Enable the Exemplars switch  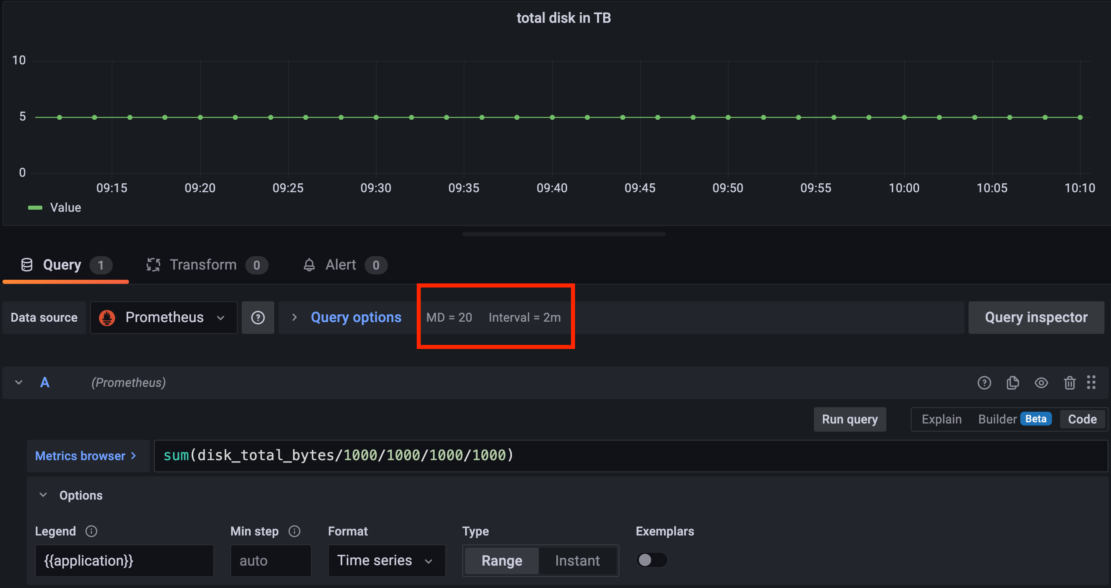pyautogui.click(x=651, y=560)
